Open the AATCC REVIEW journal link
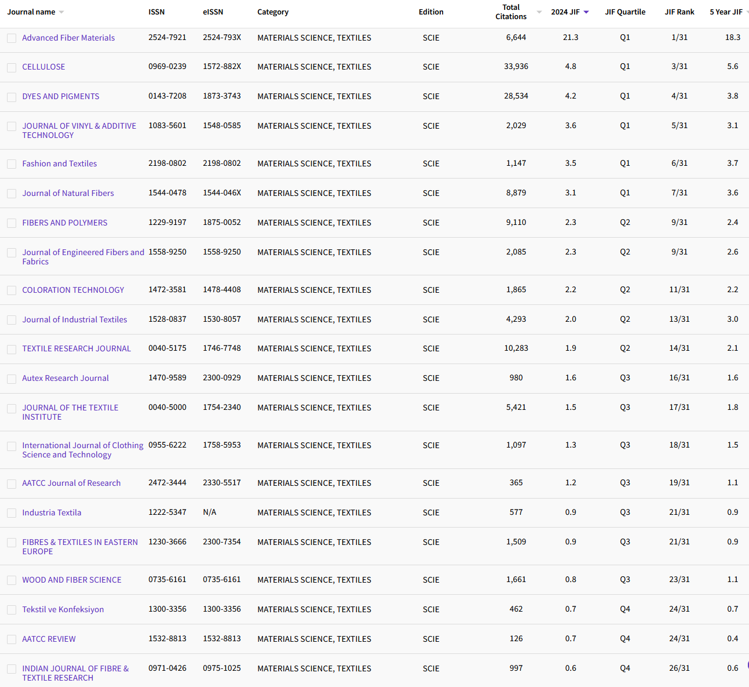 (x=49, y=639)
